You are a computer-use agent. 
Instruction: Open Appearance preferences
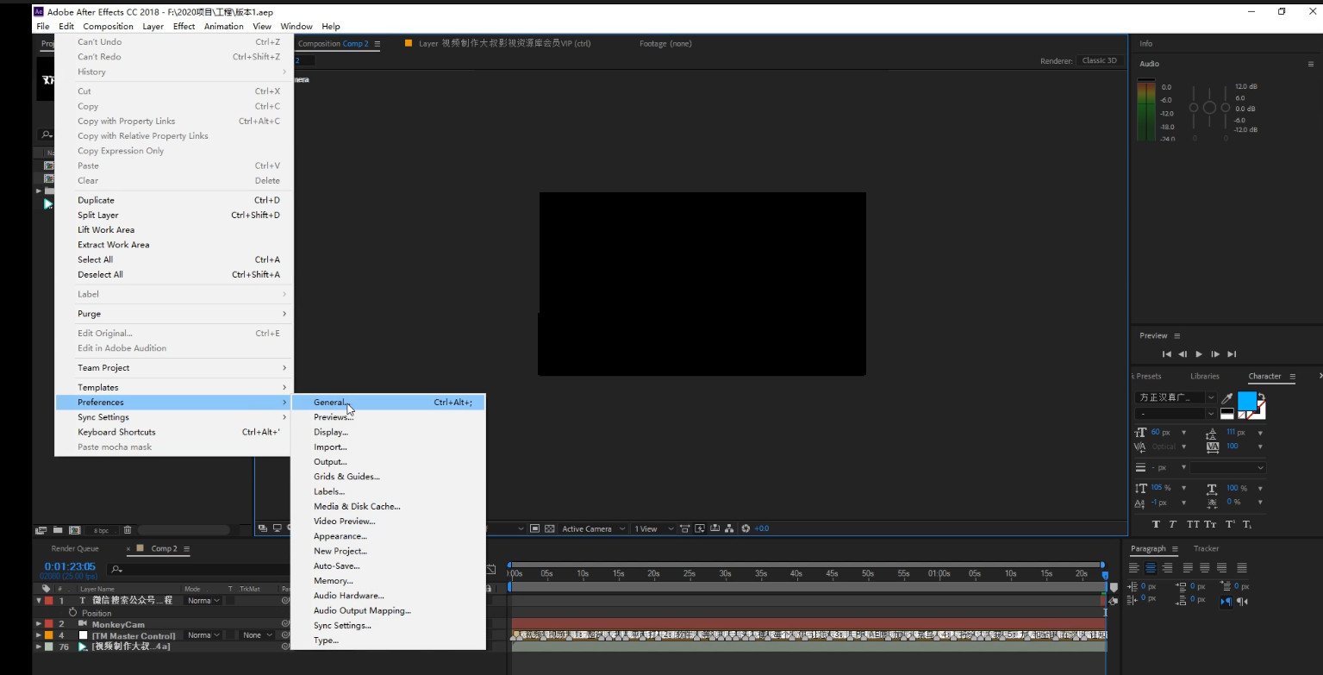(x=388, y=536)
